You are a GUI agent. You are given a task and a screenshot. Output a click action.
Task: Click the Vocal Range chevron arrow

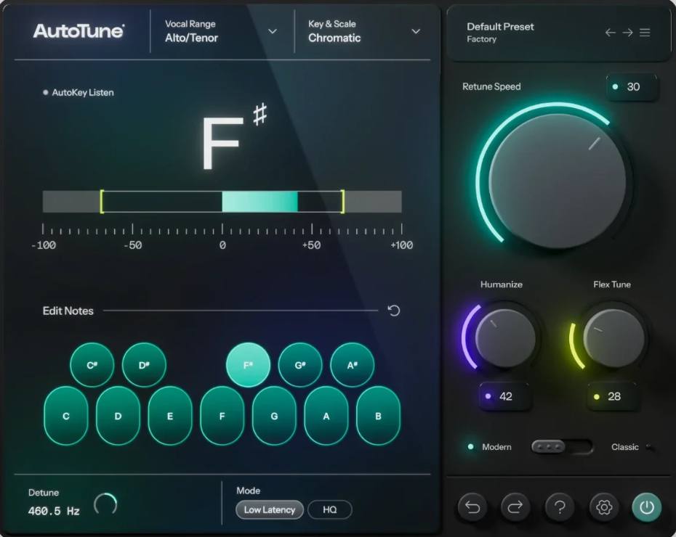(x=273, y=31)
